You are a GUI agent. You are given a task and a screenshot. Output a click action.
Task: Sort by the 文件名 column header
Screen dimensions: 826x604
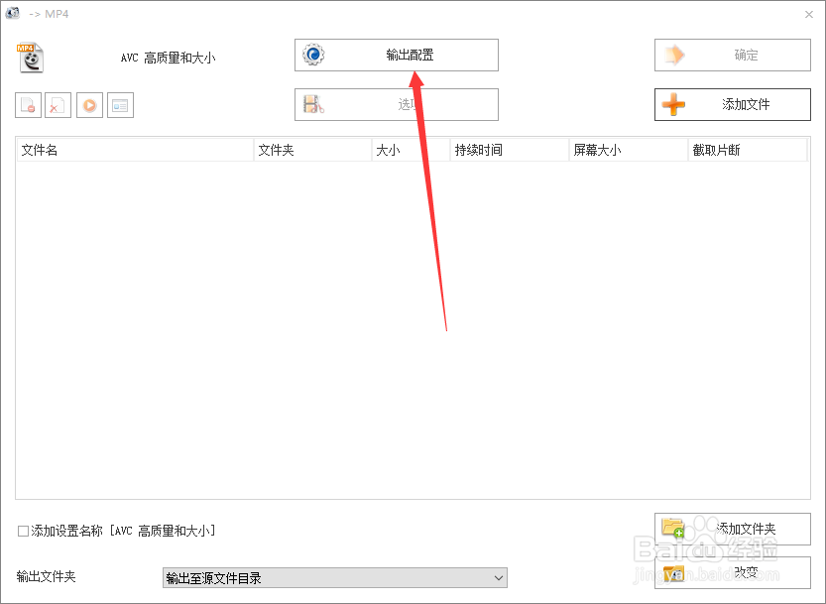click(x=135, y=150)
